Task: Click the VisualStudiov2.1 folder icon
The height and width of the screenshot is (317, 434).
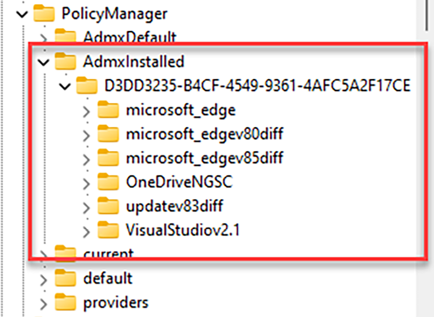Action: 108,230
